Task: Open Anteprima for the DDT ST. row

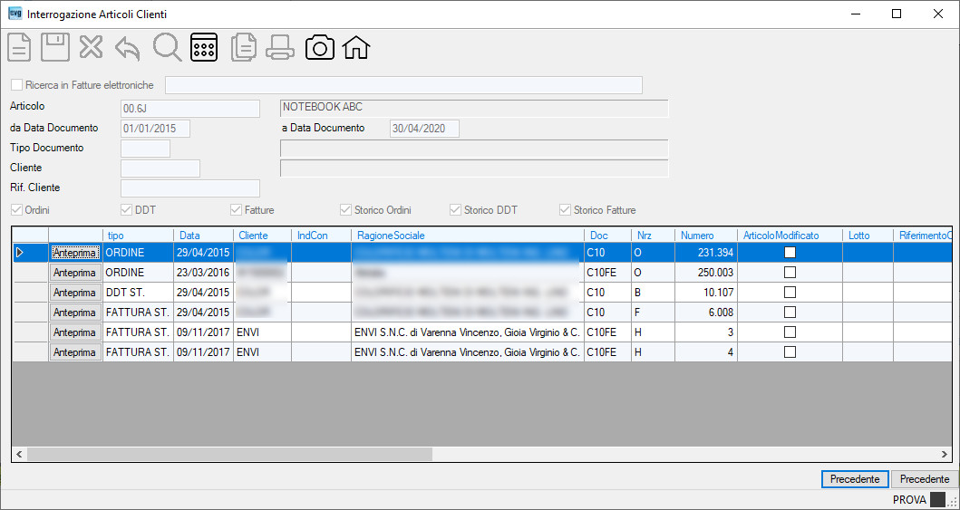Action: coord(75,293)
